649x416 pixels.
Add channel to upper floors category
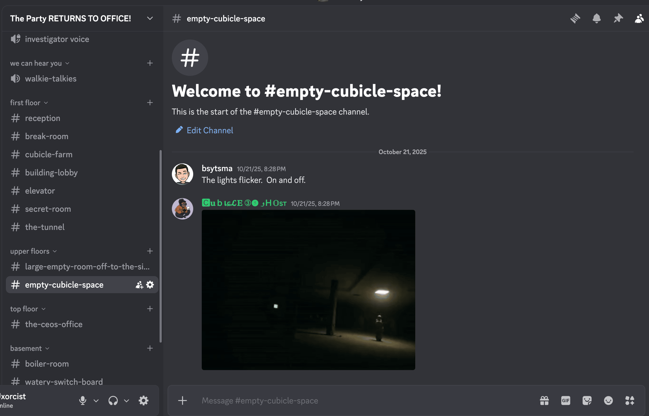click(x=150, y=251)
